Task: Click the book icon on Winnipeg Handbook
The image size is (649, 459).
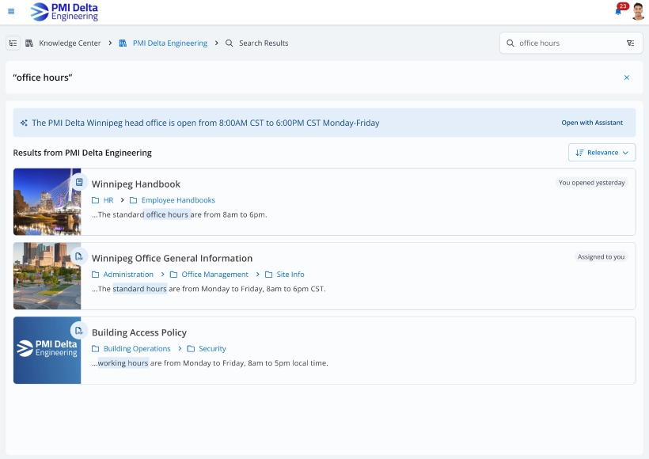Action: click(79, 183)
